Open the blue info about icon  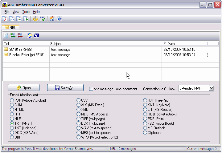(x=59, y=19)
